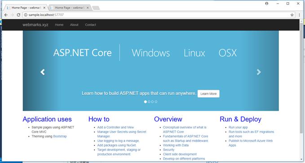This screenshot has height=163, width=305.
Task: Open Add a Controller and View link
Action: click(x=115, y=127)
